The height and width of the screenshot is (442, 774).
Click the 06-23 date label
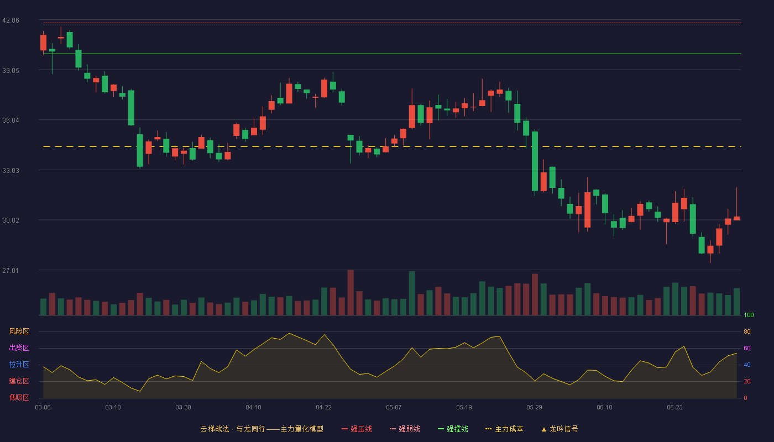[x=674, y=407]
